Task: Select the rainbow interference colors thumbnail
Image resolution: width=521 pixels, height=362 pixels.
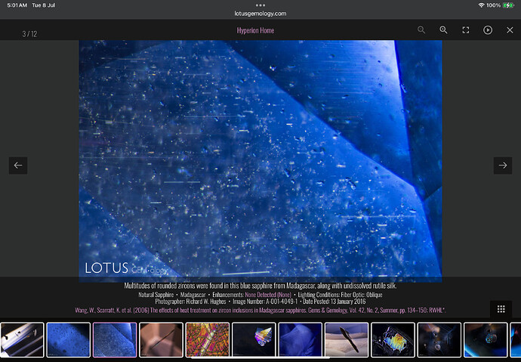Action: pos(393,340)
